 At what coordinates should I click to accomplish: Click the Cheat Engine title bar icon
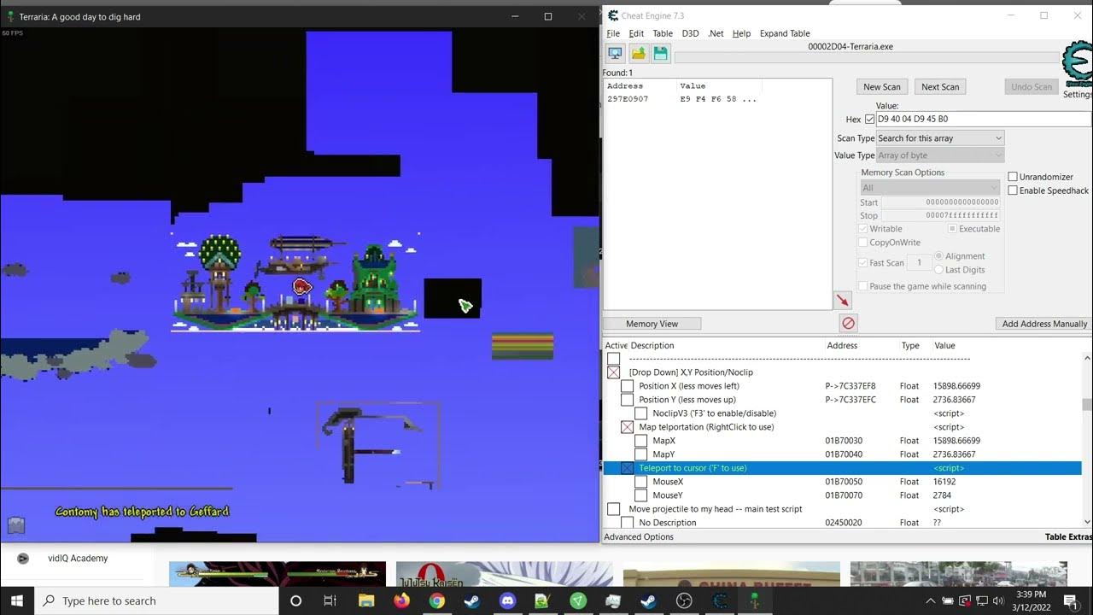[x=612, y=15]
